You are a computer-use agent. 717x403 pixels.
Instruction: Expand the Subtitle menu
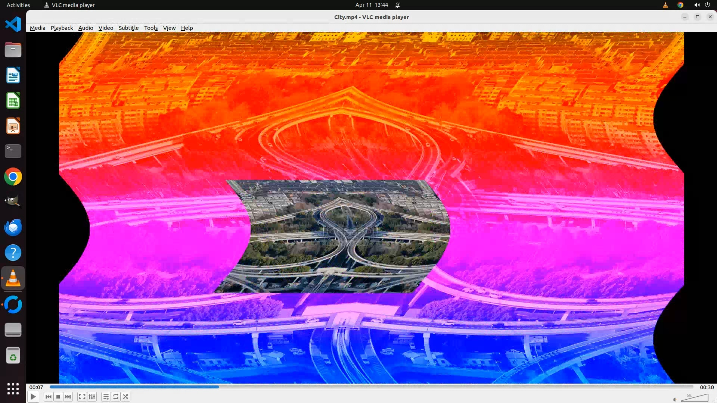[128, 28]
